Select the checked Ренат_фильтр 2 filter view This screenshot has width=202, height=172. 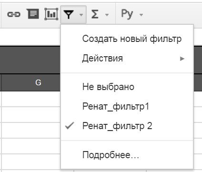click(127, 126)
